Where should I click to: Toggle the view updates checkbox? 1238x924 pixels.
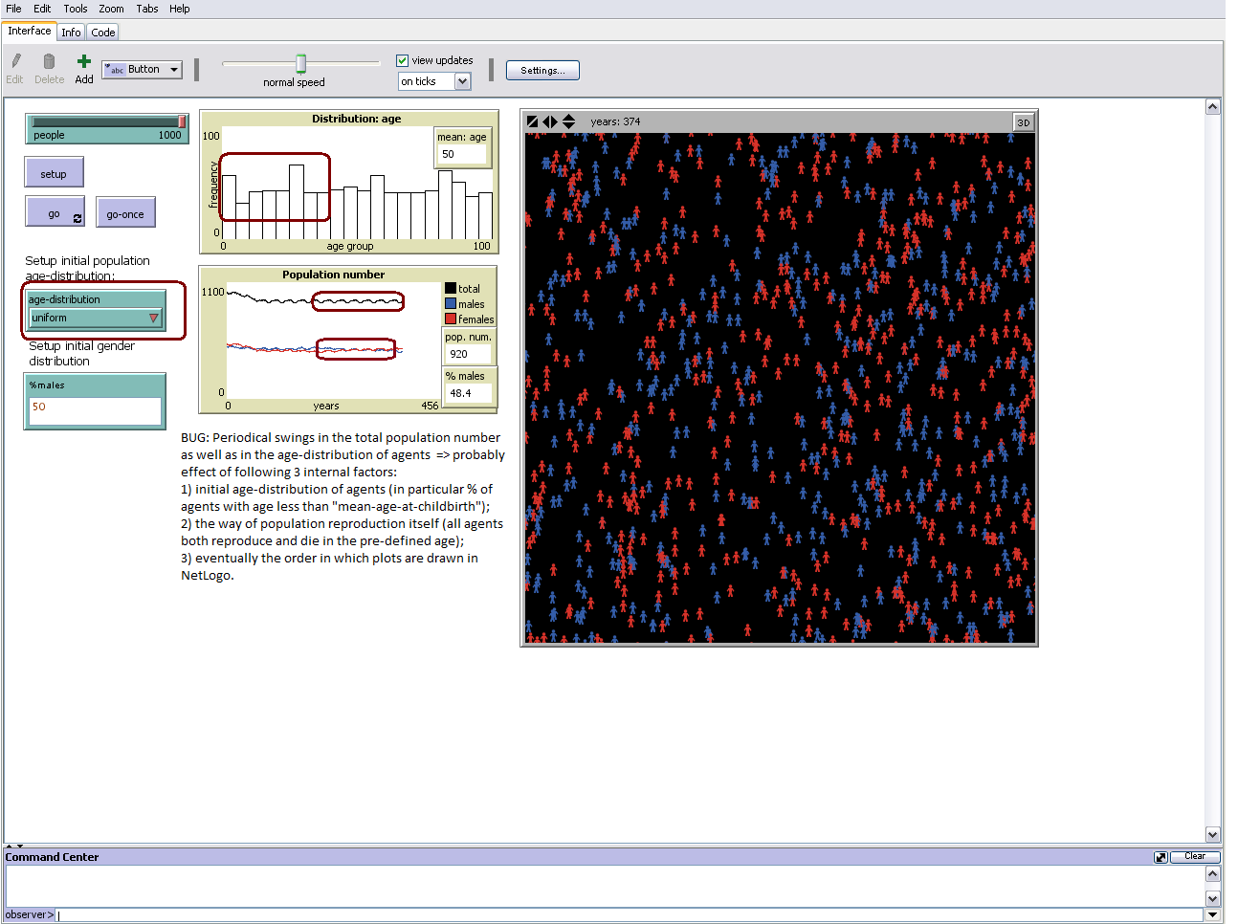[x=403, y=60]
